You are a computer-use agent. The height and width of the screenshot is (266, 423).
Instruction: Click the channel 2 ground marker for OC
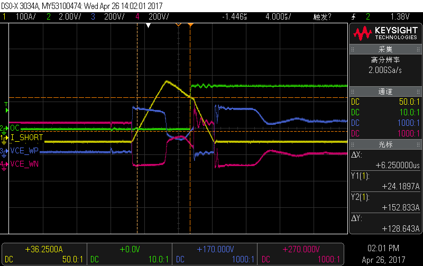4,129
